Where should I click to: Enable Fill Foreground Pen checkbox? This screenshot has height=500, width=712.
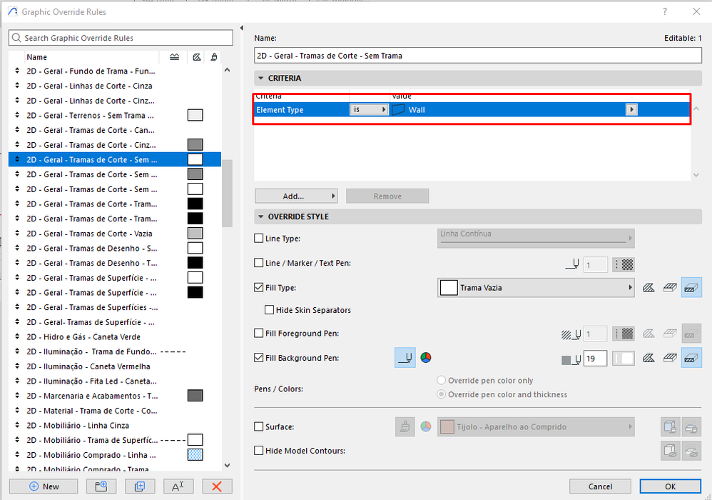[259, 333]
